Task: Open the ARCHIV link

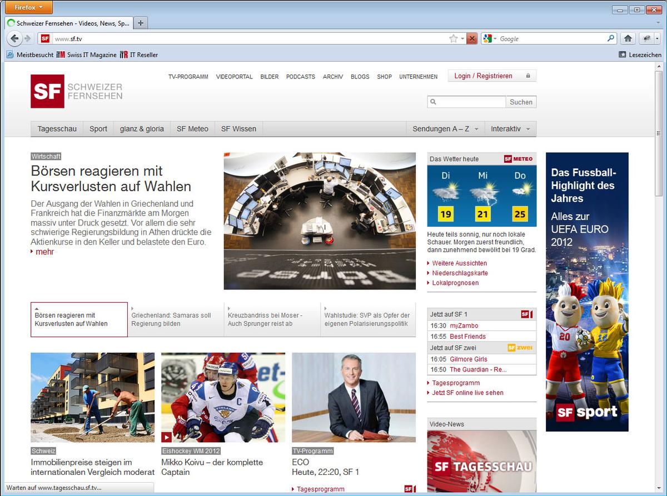Action: click(333, 77)
